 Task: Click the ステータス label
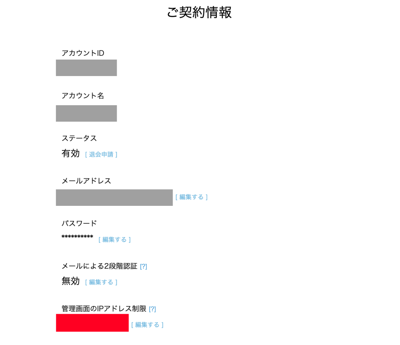(x=79, y=138)
